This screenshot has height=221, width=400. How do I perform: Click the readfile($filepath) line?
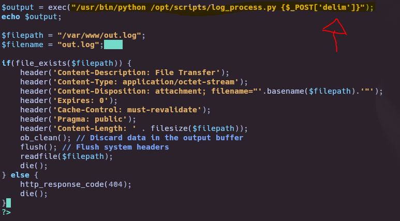click(x=66, y=156)
